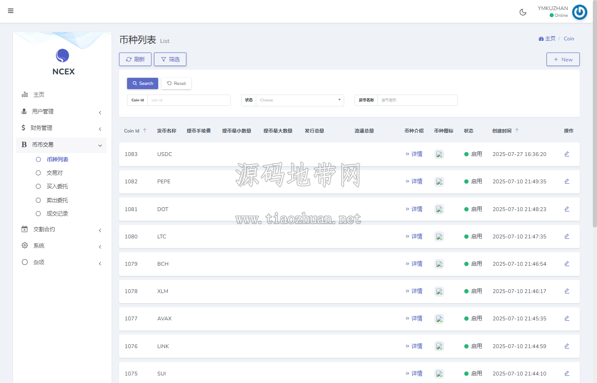Expand 交割合约 sidebar menu
The image size is (597, 383).
coord(61,229)
